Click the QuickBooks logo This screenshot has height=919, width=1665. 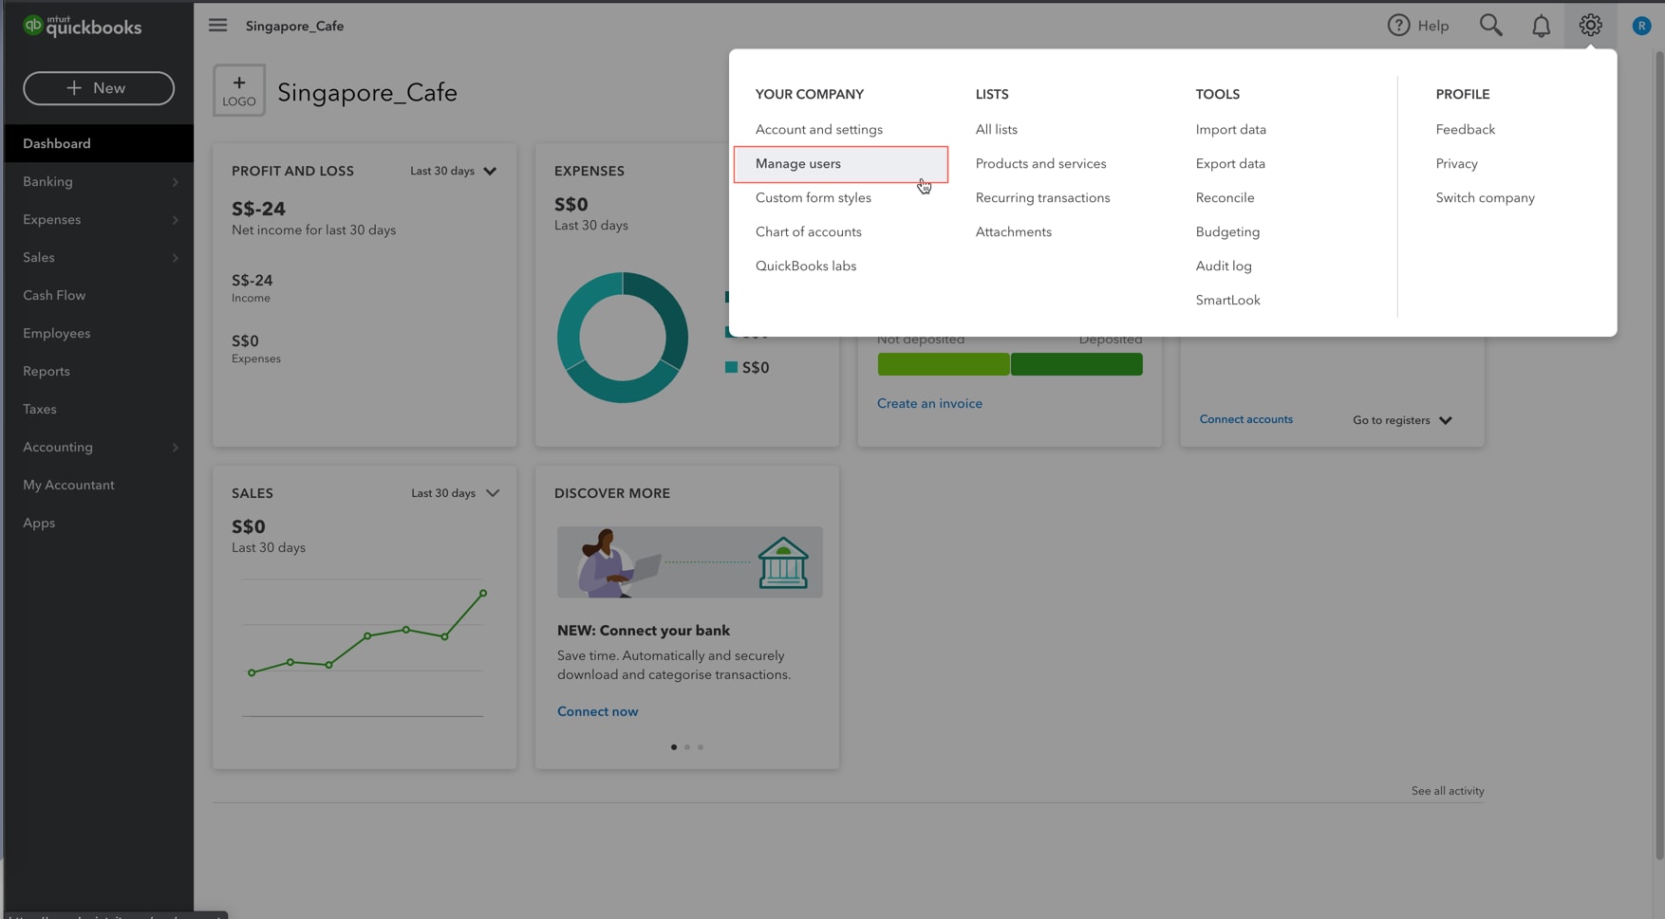tap(82, 26)
